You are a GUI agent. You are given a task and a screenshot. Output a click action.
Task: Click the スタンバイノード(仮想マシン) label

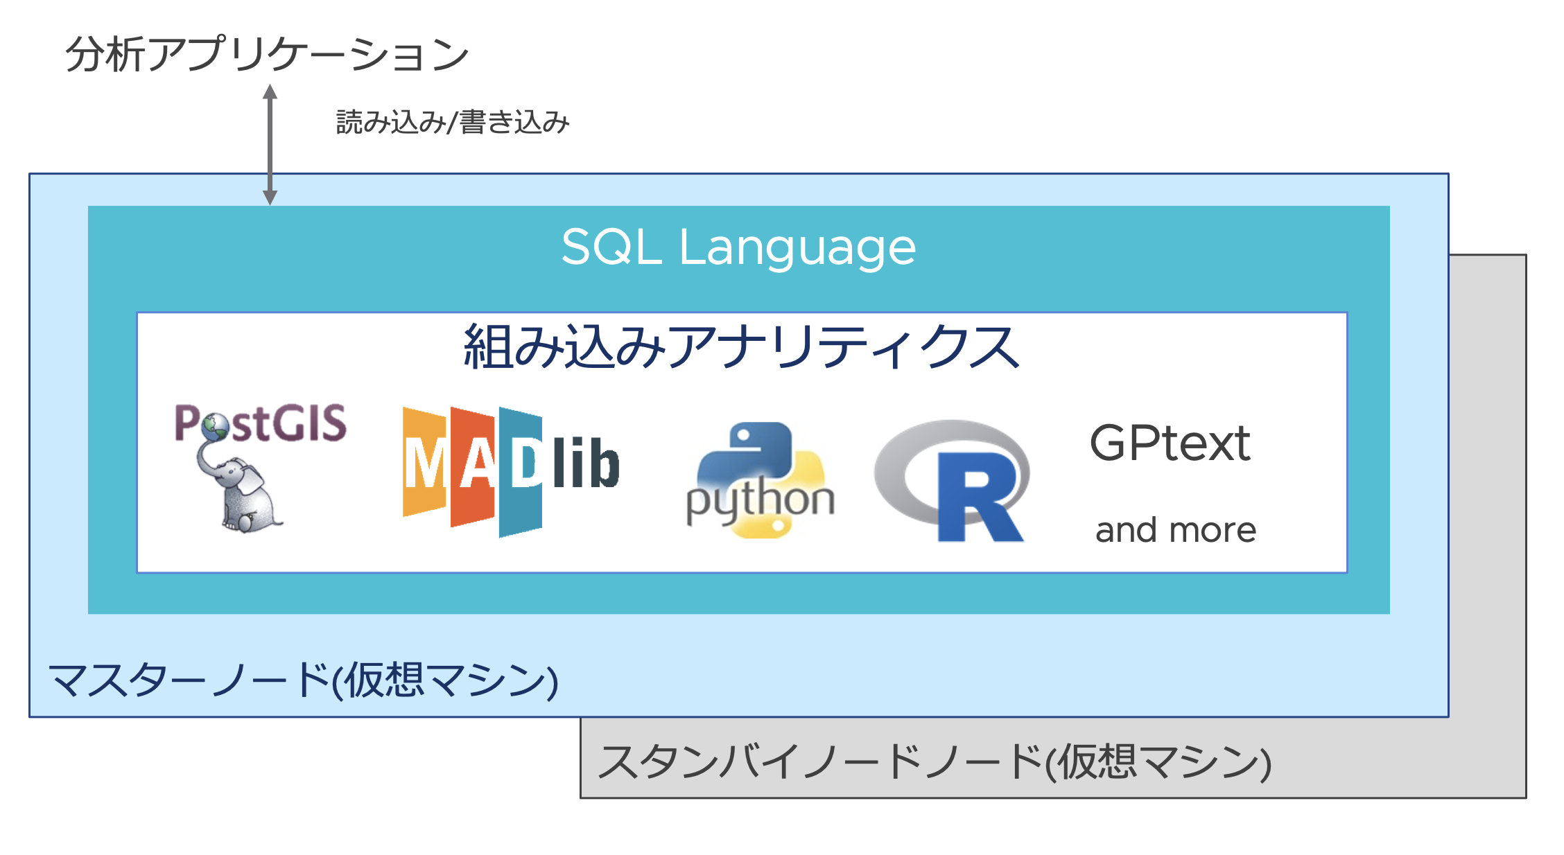point(935,762)
